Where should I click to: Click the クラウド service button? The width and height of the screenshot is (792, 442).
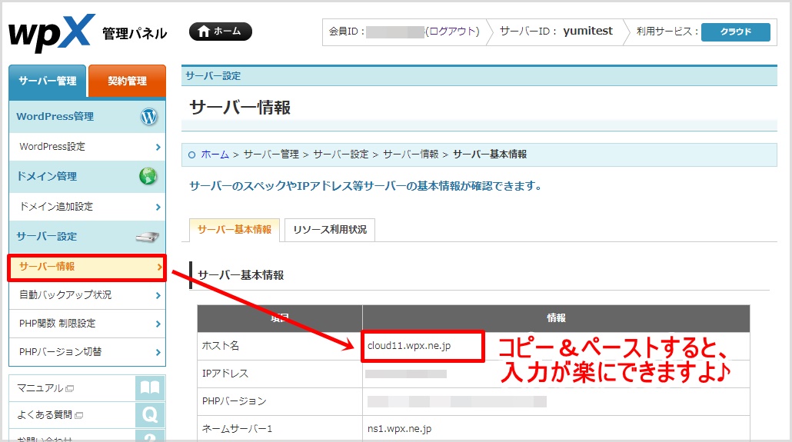click(x=735, y=32)
